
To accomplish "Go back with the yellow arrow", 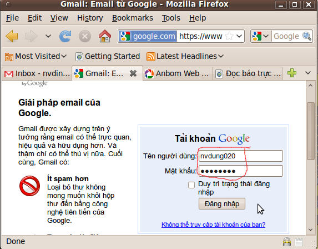I will coord(12,36).
